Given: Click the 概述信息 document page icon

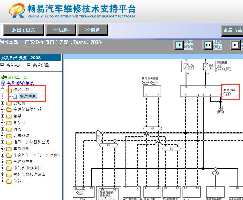Looking at the screenshot, I should click(x=14, y=96).
